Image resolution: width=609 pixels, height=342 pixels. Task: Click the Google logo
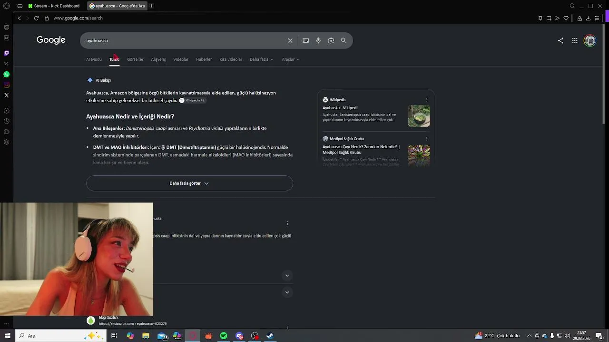(51, 40)
